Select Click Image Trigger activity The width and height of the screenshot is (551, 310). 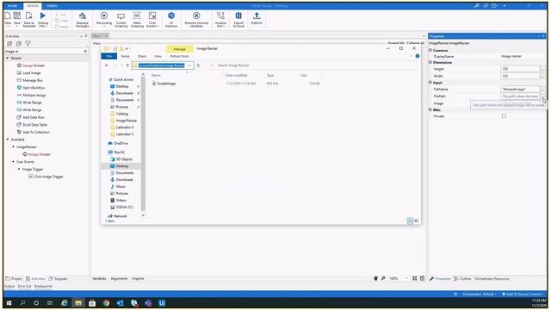tap(46, 177)
